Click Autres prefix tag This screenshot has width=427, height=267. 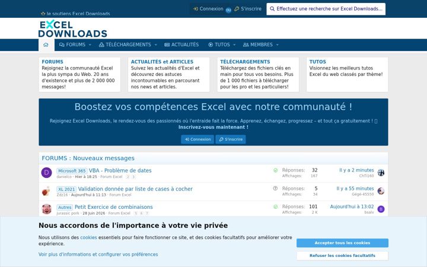click(x=65, y=207)
